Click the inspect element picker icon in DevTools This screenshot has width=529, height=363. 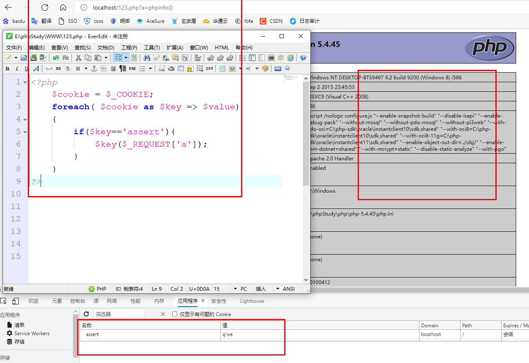tap(4, 301)
